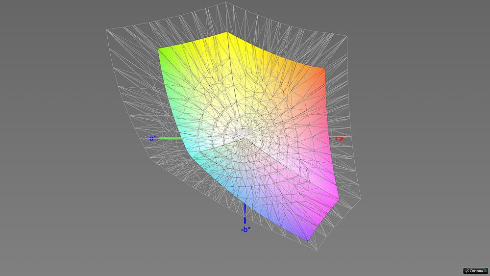Click the blue -a* axis label

pos(152,139)
